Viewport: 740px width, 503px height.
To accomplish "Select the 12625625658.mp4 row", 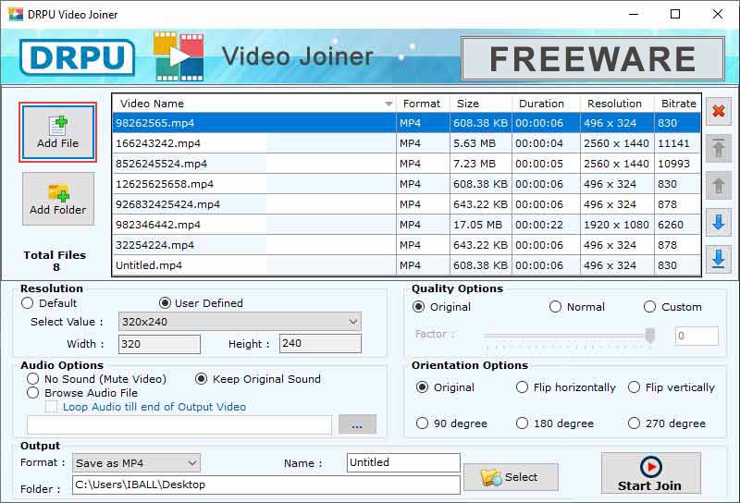I will click(x=406, y=184).
